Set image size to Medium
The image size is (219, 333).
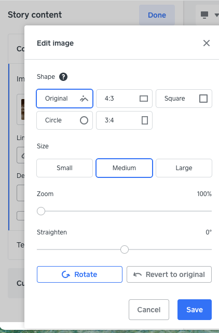[x=124, y=168]
